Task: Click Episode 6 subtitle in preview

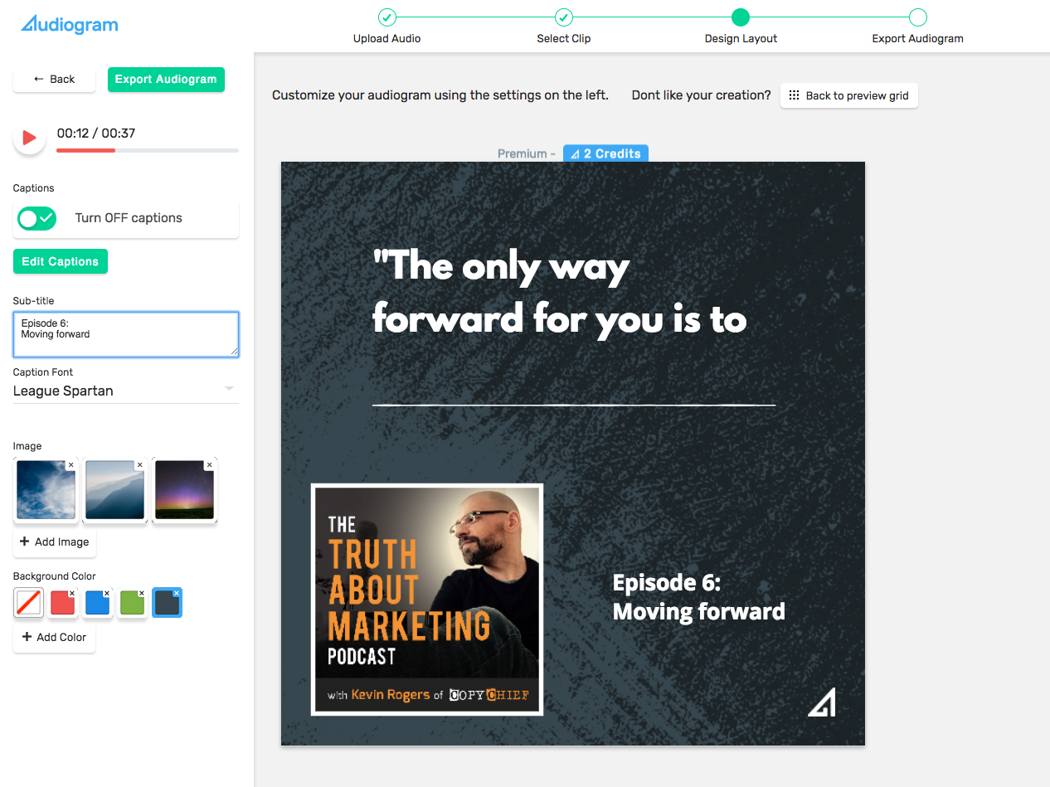Action: [698, 597]
